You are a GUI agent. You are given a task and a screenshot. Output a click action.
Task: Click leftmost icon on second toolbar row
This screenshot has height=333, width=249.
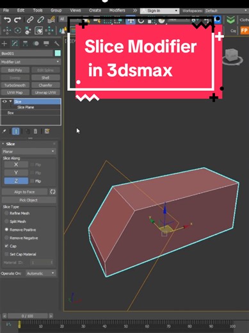tap(7, 31)
